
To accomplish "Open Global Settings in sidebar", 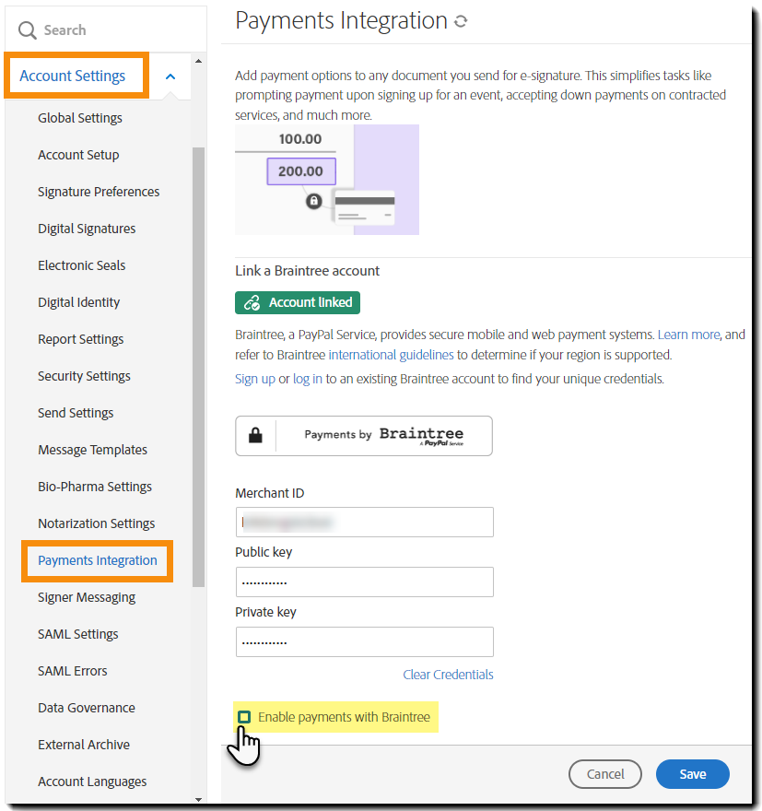I will [x=80, y=118].
